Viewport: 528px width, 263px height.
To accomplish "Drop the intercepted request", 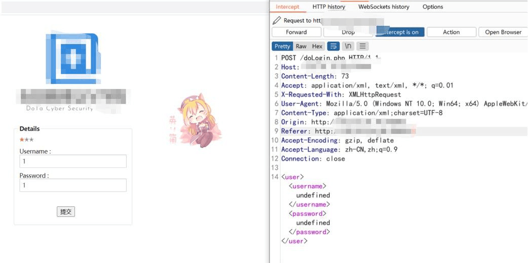I will pyautogui.click(x=348, y=32).
